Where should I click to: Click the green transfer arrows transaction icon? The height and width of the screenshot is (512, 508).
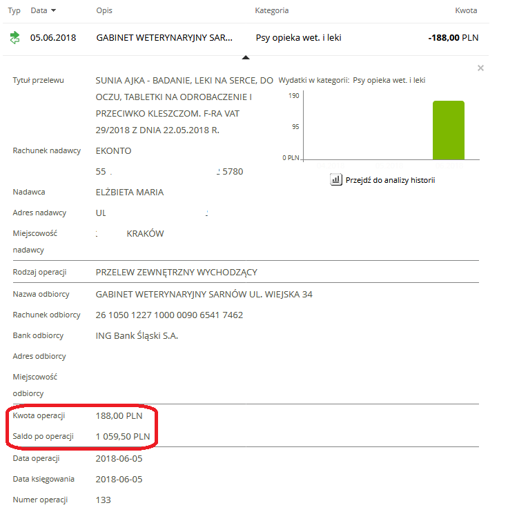tap(15, 38)
